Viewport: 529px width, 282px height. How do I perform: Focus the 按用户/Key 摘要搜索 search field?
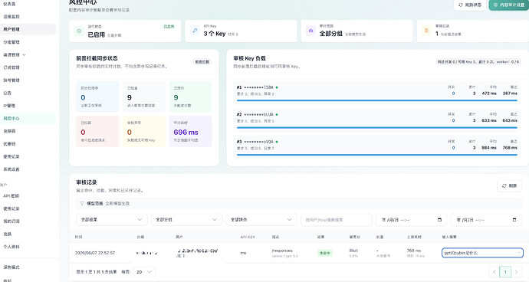pos(337,220)
